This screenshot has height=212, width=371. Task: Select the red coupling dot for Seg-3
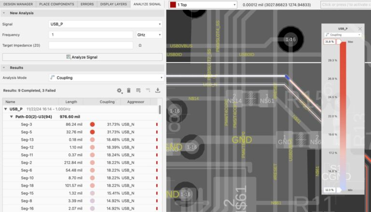[92, 124]
